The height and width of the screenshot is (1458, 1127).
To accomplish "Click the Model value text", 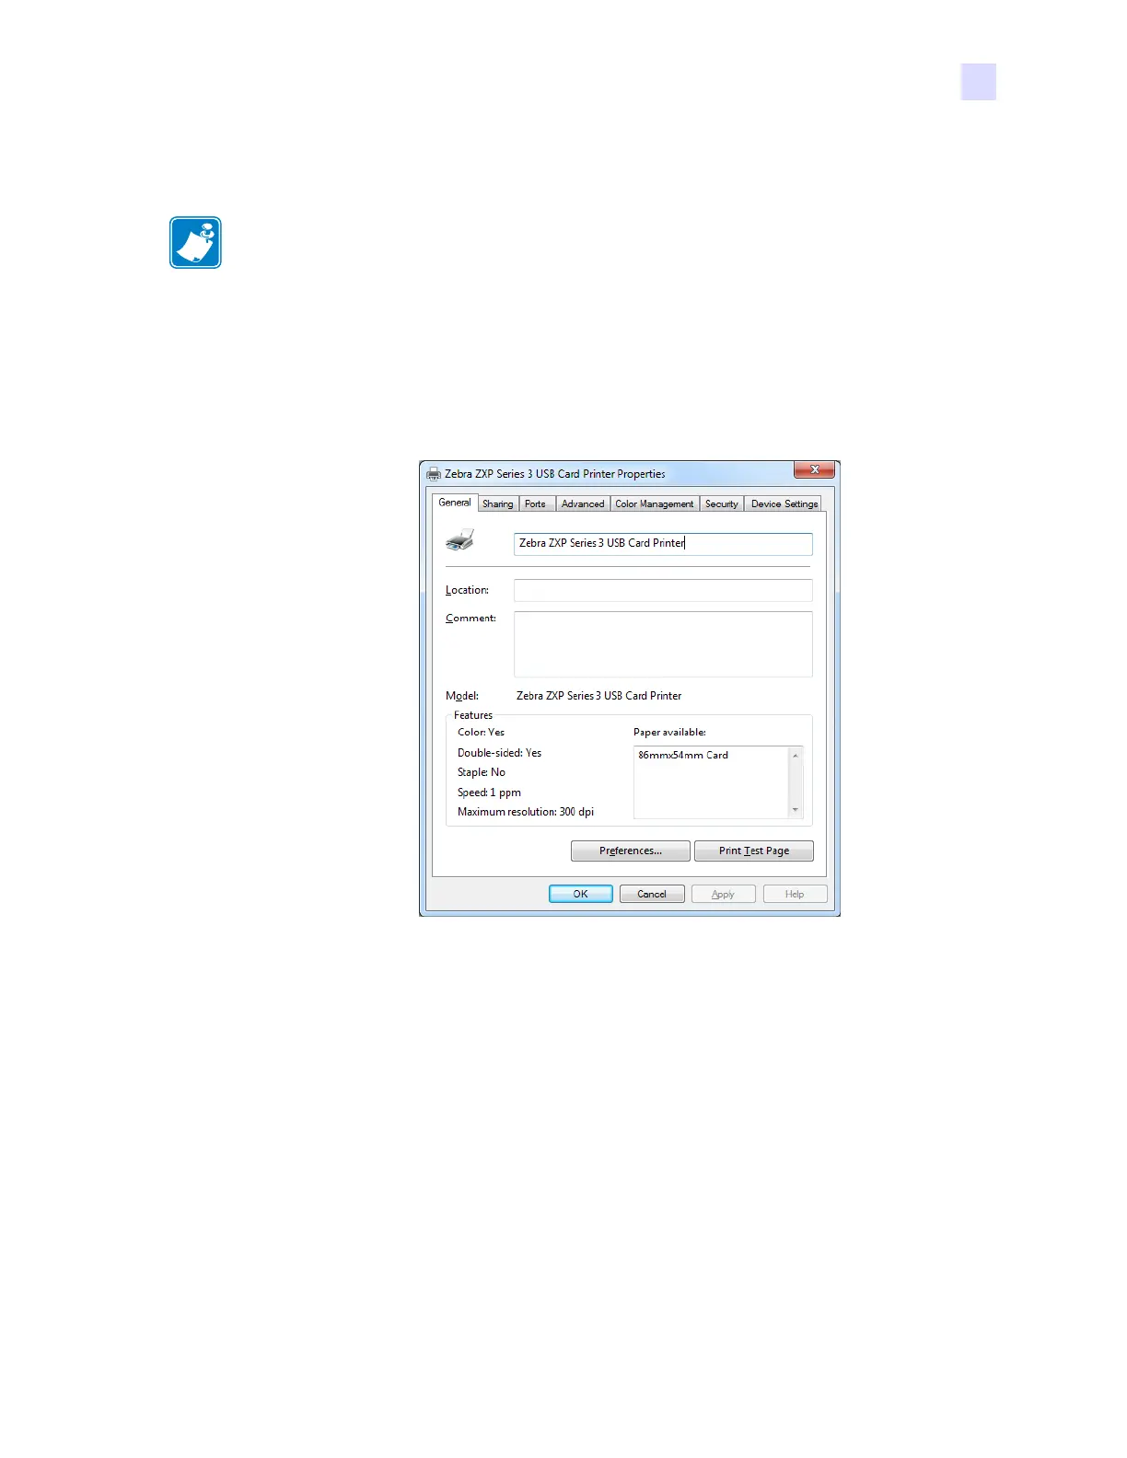I will pyautogui.click(x=599, y=696).
